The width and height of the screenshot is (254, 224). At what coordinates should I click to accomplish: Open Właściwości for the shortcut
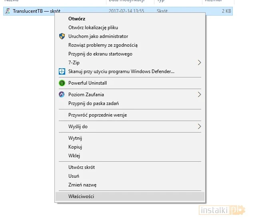coord(81,196)
